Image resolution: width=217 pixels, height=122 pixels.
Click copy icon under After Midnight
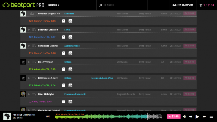pyautogui.click(x=63, y=101)
